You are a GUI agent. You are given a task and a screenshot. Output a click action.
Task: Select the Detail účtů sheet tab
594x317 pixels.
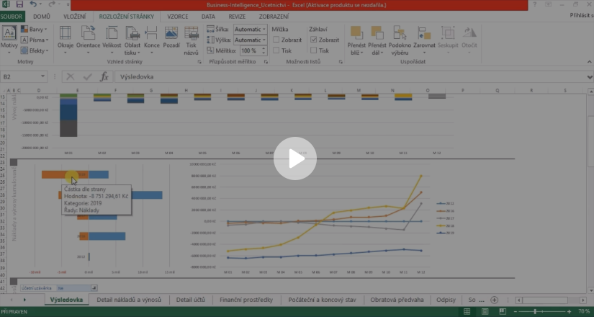point(191,300)
